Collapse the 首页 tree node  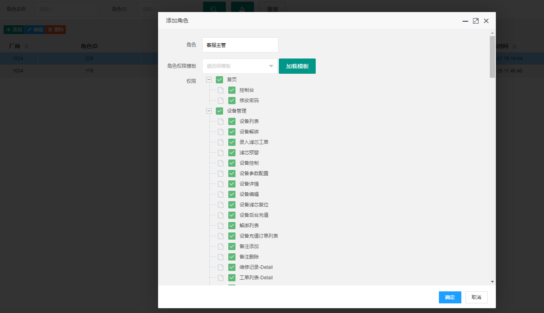209,80
